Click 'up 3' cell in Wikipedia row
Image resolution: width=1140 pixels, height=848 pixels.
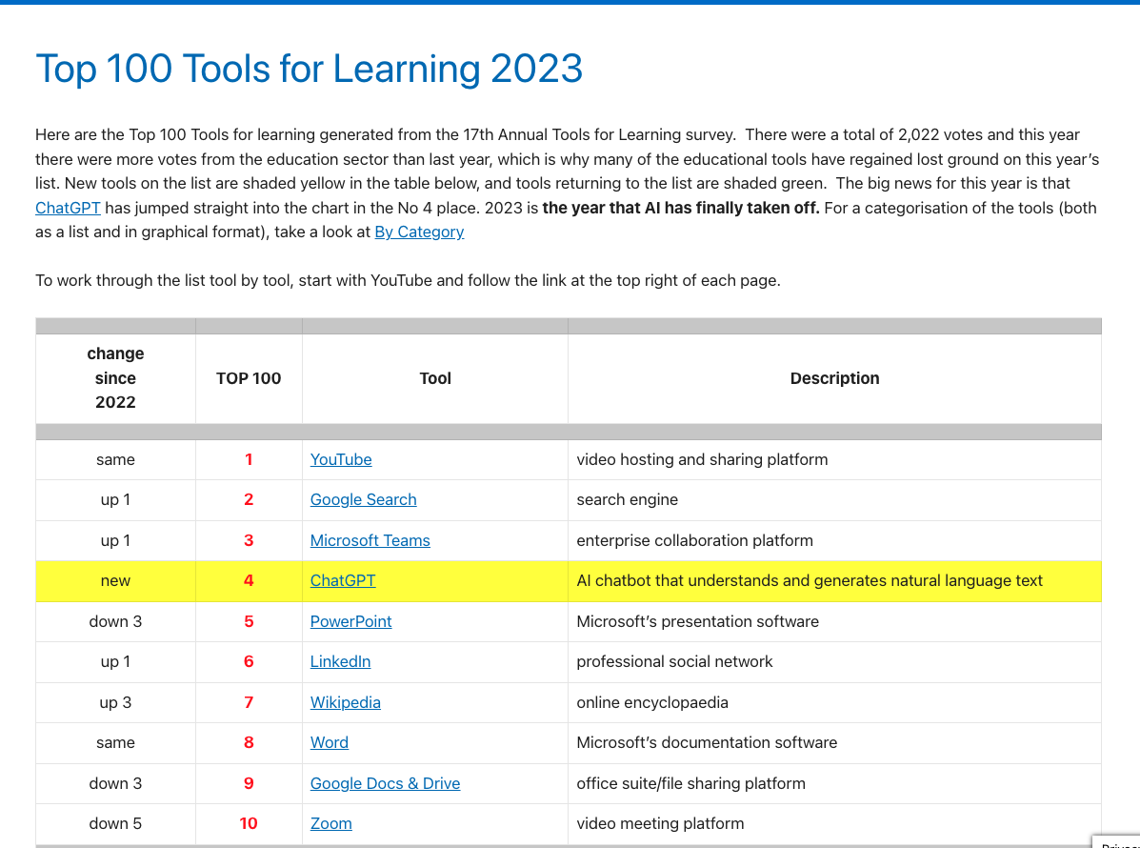point(115,702)
